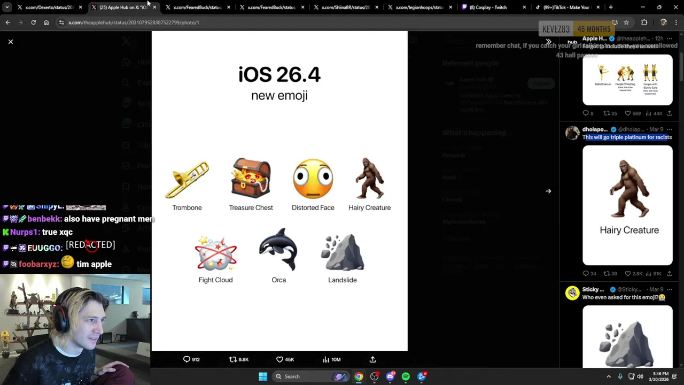Share dholapo's comment
Viewport: 684px width, 385px height.
coord(669,274)
